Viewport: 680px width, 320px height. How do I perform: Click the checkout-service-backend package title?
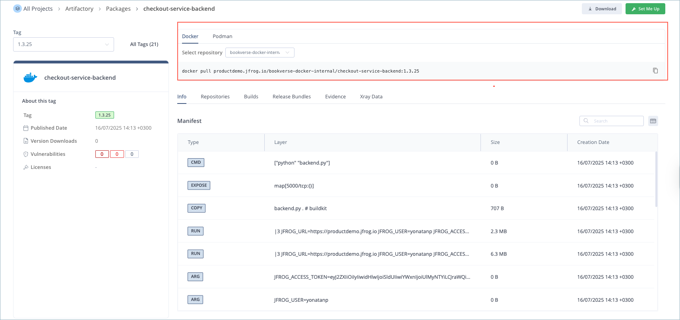(x=80, y=78)
